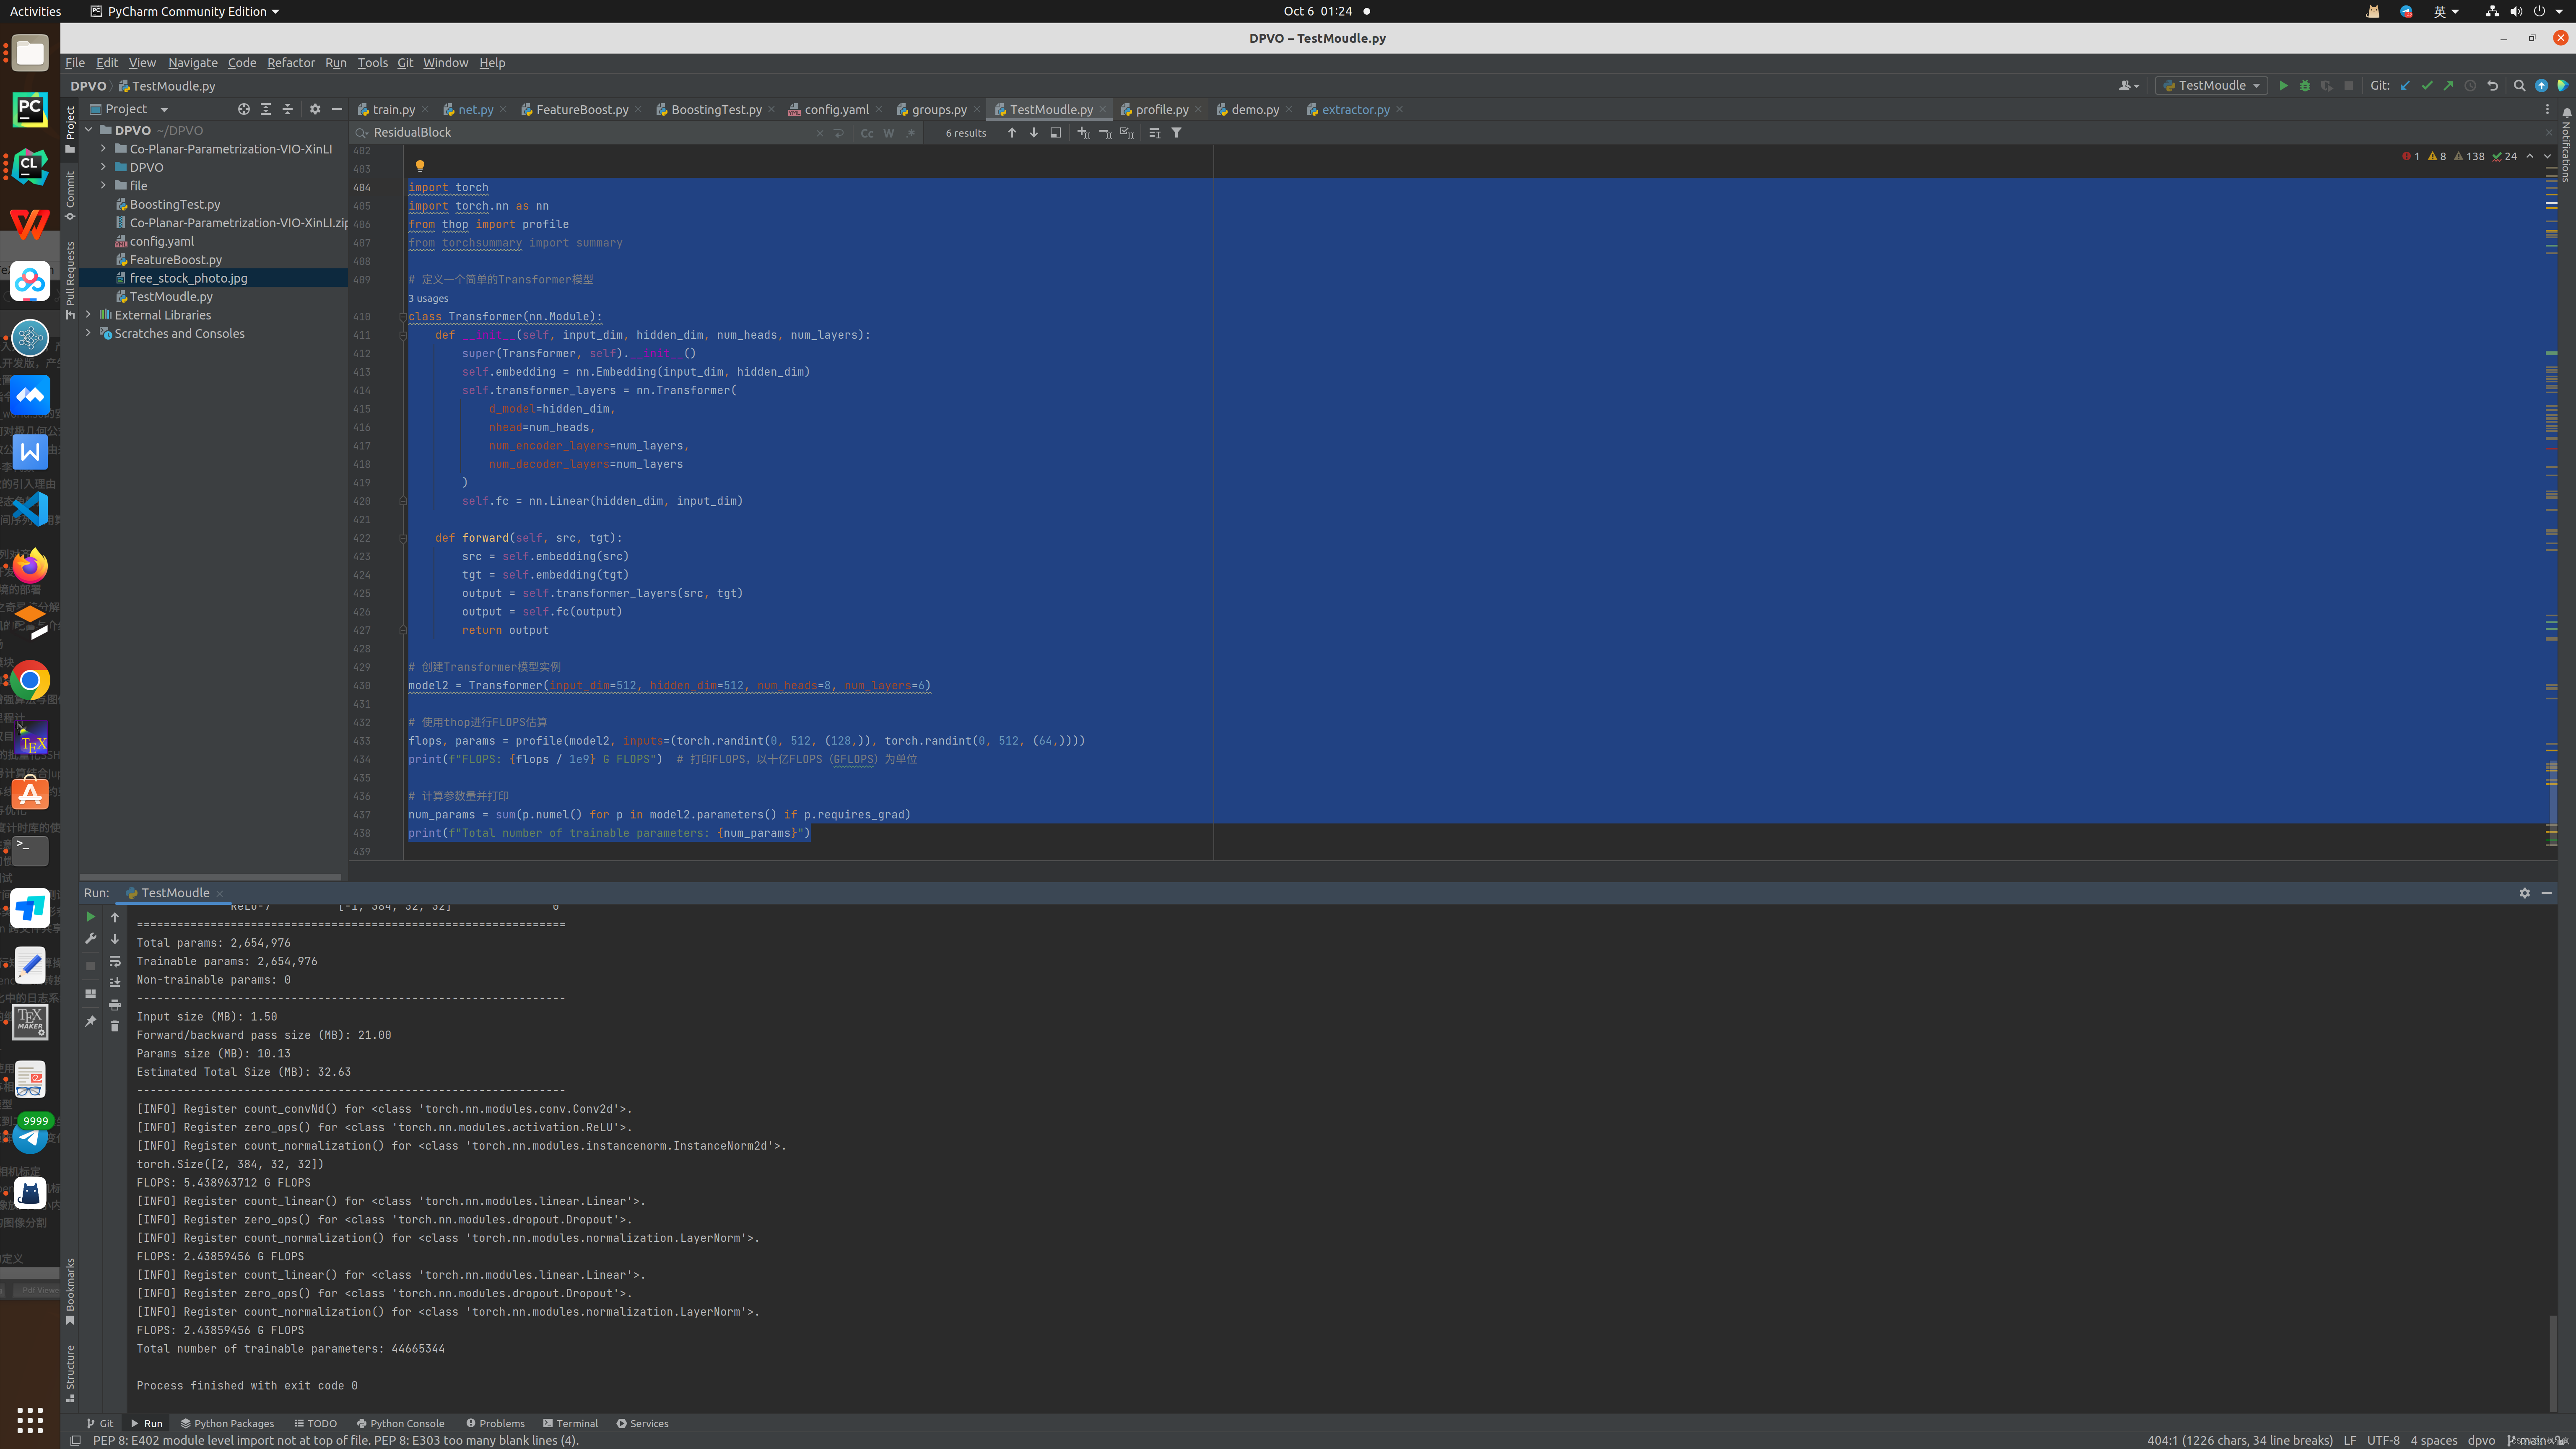Open the Refactor menu
The image size is (2576, 1449).
click(291, 62)
